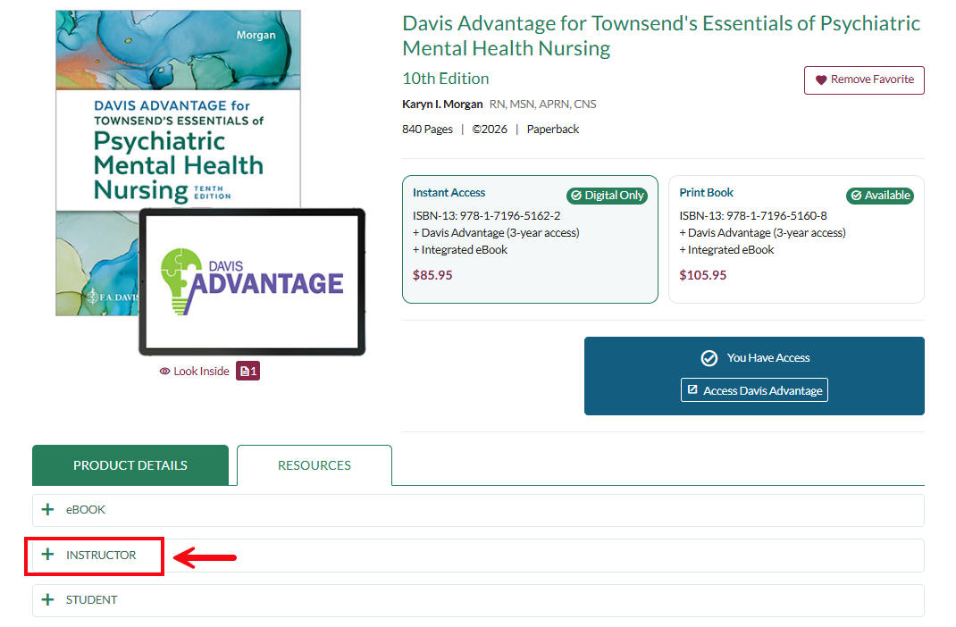Expand the eBOOK section plus icon
Viewport: 956px width, 627px height.
47,509
